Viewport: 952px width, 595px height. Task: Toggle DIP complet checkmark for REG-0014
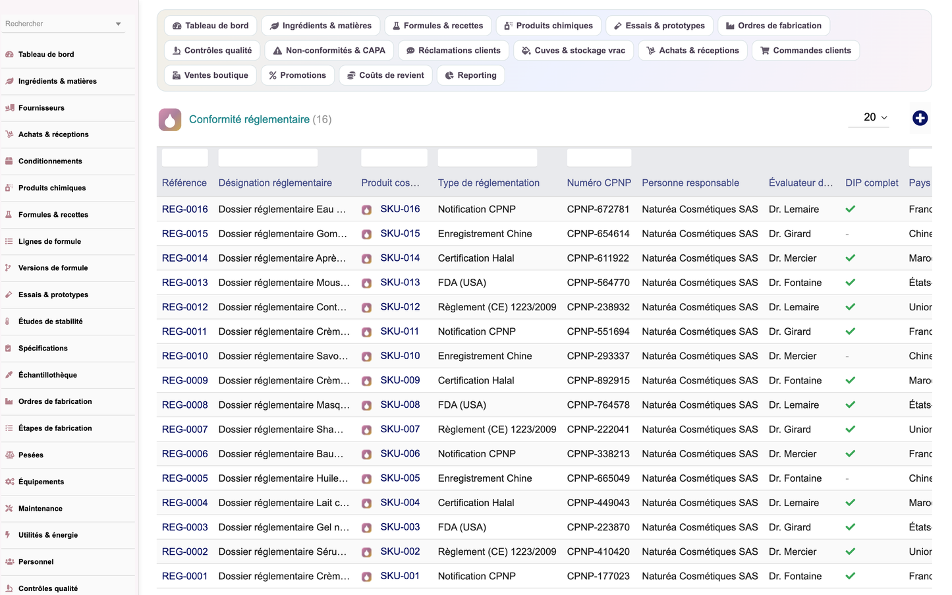(851, 258)
